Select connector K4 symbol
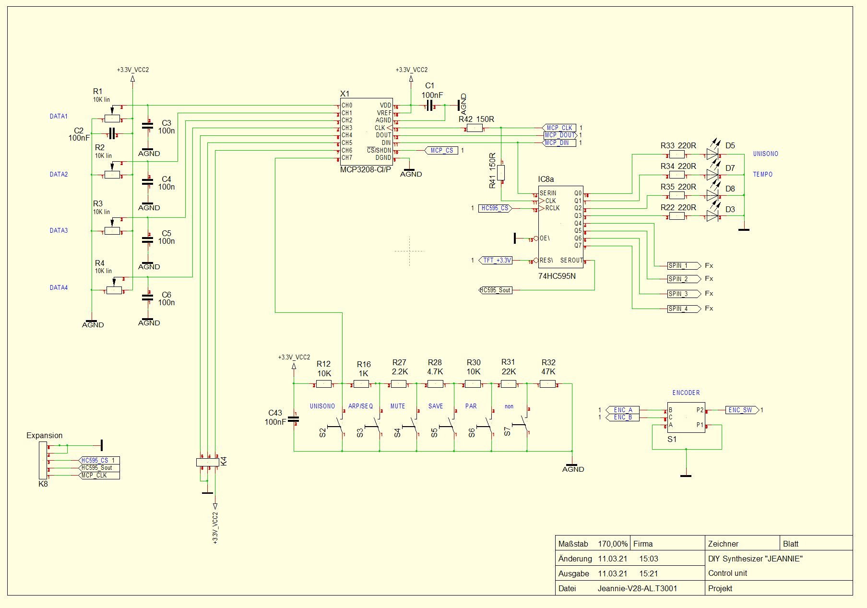The width and height of the screenshot is (867, 608). coord(208,462)
